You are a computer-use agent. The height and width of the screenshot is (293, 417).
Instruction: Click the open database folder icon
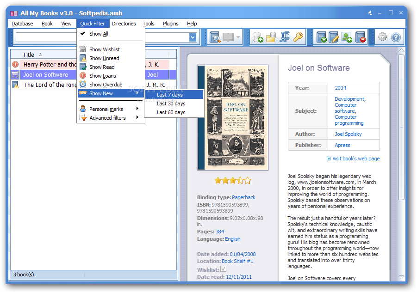tap(271, 37)
